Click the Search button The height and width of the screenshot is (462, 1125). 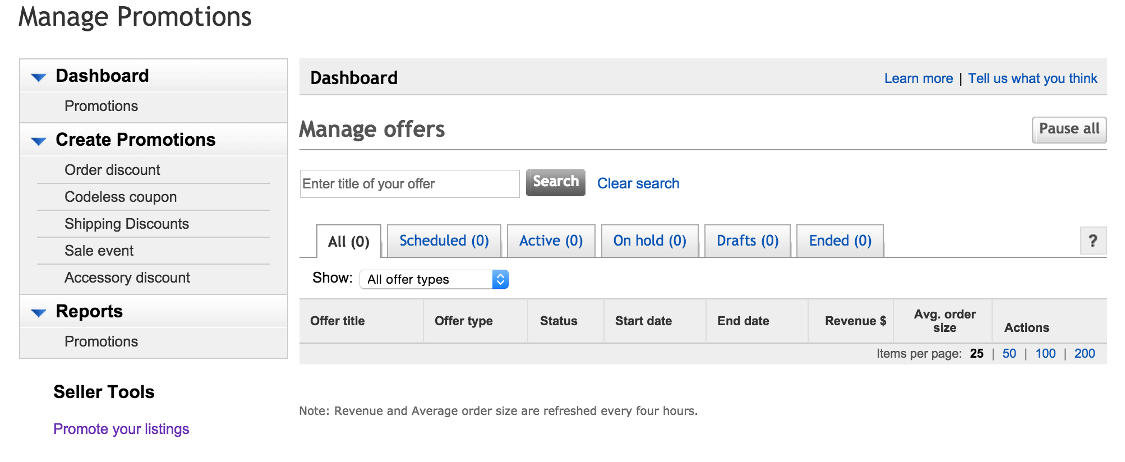[555, 182]
